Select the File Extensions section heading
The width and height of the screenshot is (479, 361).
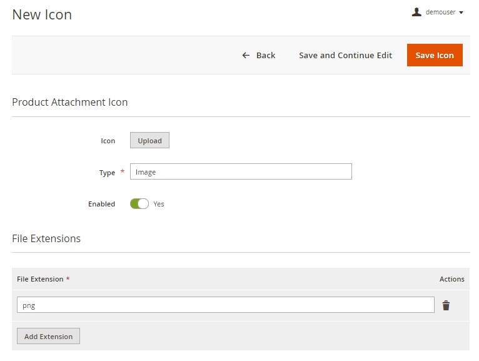(46, 238)
